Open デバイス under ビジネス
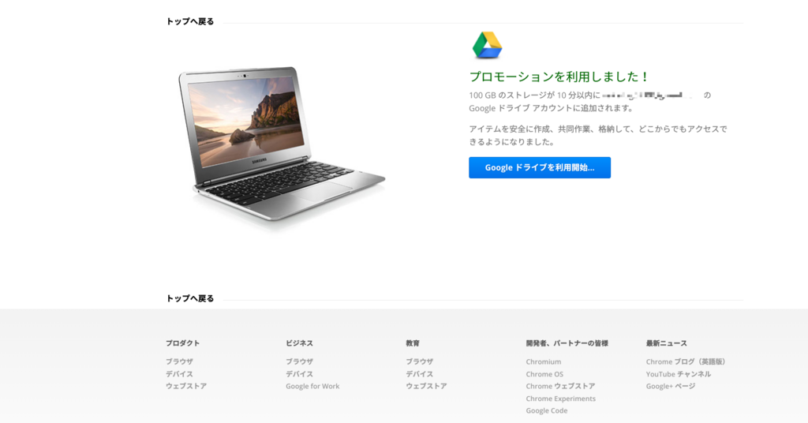Viewport: 808px width, 423px height. (299, 374)
